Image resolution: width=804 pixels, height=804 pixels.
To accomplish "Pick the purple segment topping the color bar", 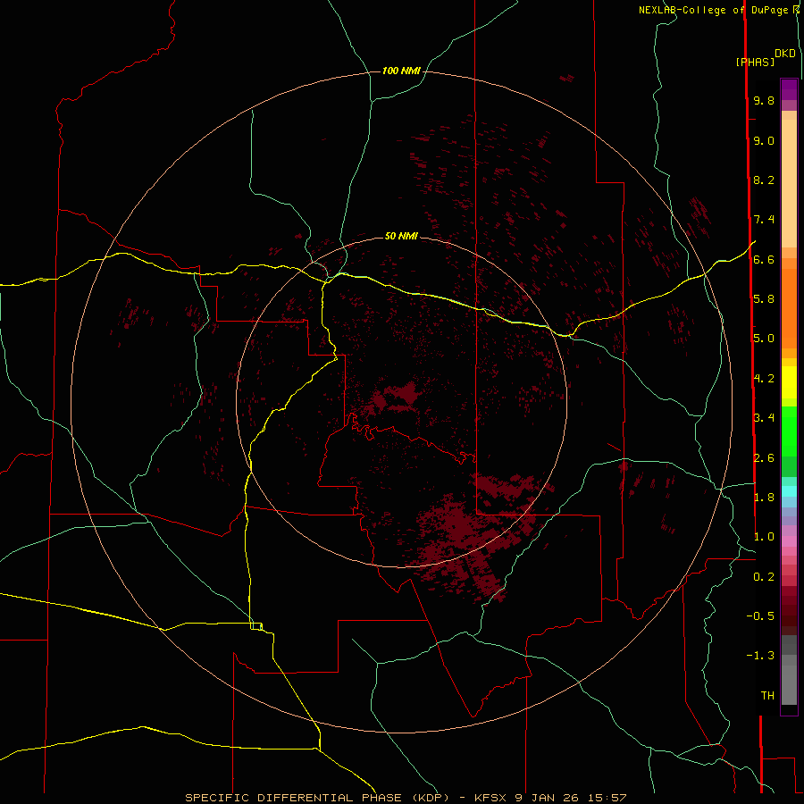I will coord(789,89).
